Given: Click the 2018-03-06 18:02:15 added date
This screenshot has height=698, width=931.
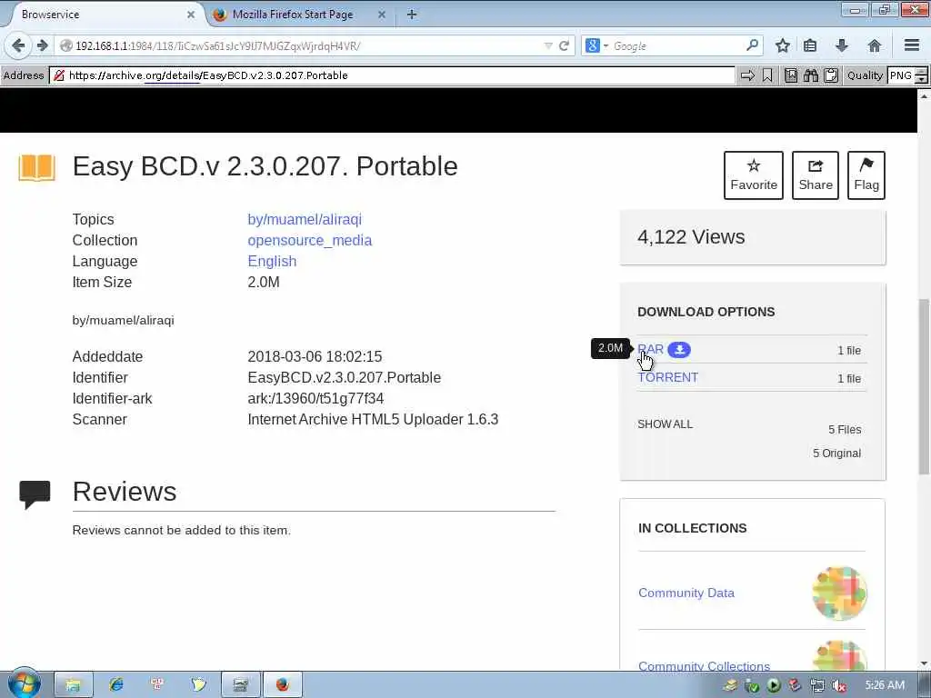Looking at the screenshot, I should (315, 356).
